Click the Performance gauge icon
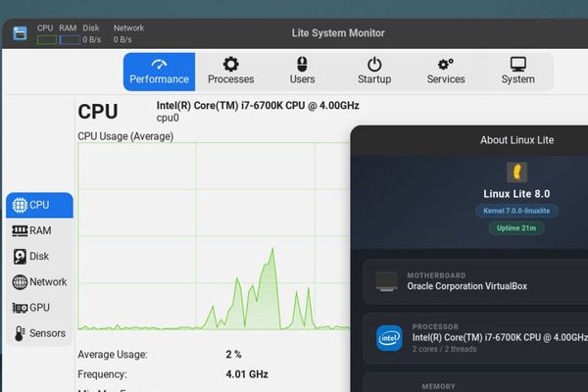The height and width of the screenshot is (392, 588). pos(159,64)
